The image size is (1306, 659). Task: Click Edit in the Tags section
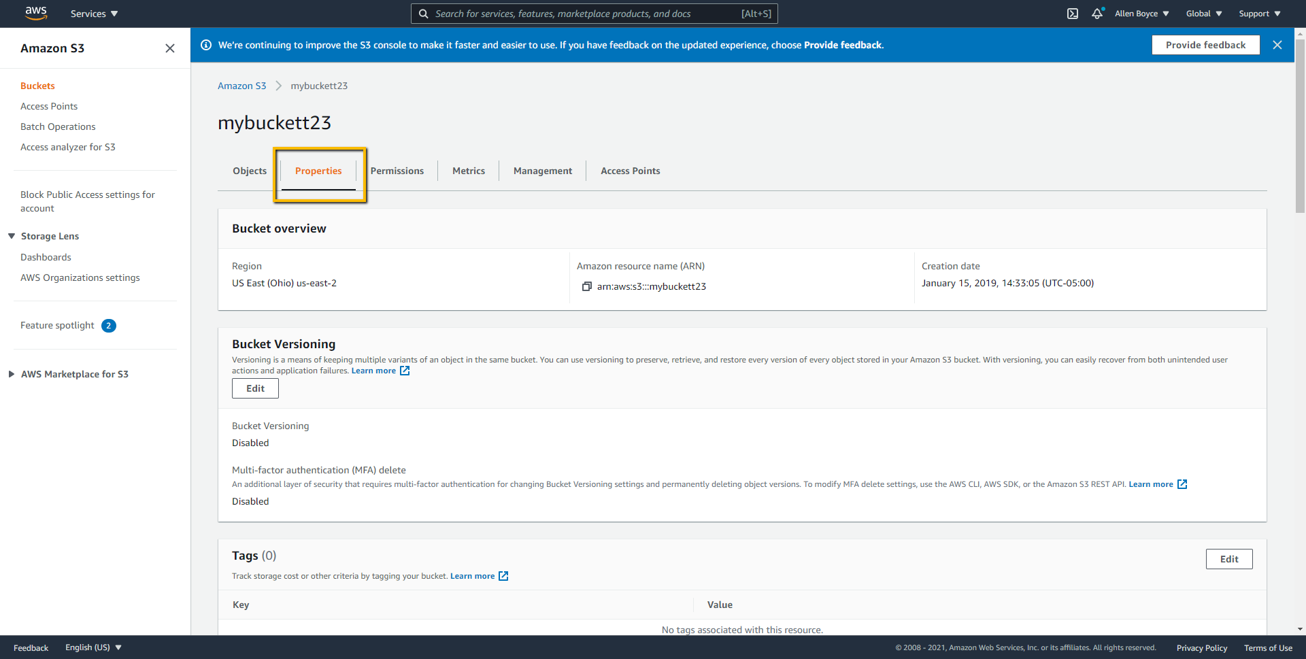point(1229,559)
